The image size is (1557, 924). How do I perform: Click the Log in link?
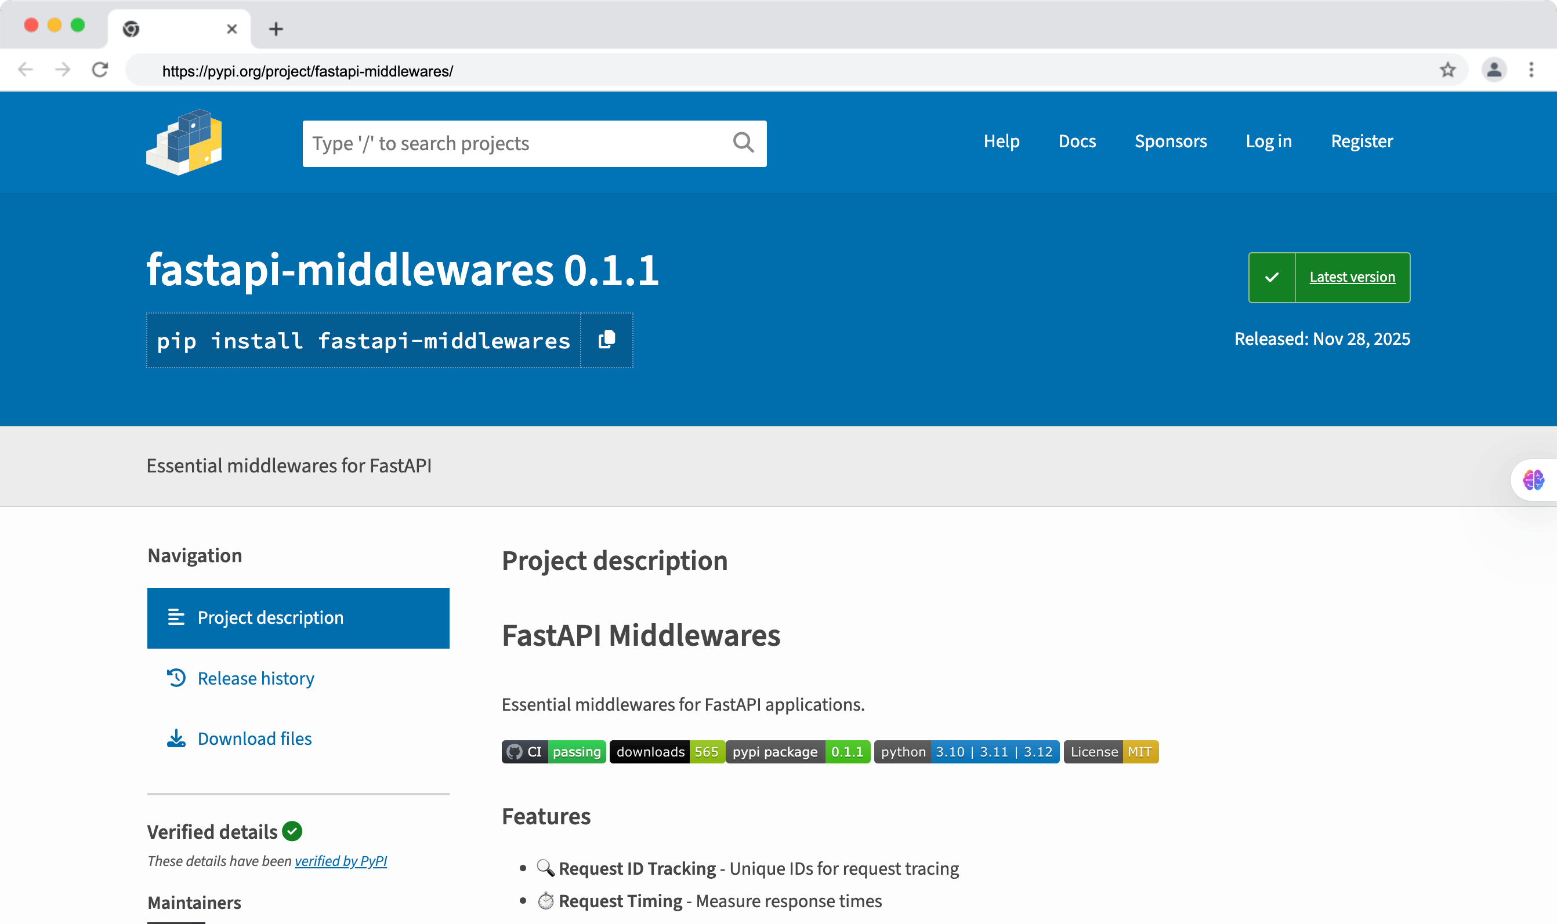click(x=1268, y=141)
